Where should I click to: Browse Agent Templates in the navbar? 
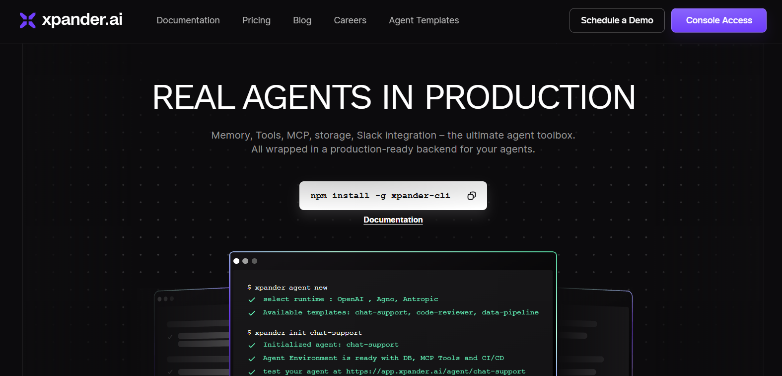click(x=424, y=20)
